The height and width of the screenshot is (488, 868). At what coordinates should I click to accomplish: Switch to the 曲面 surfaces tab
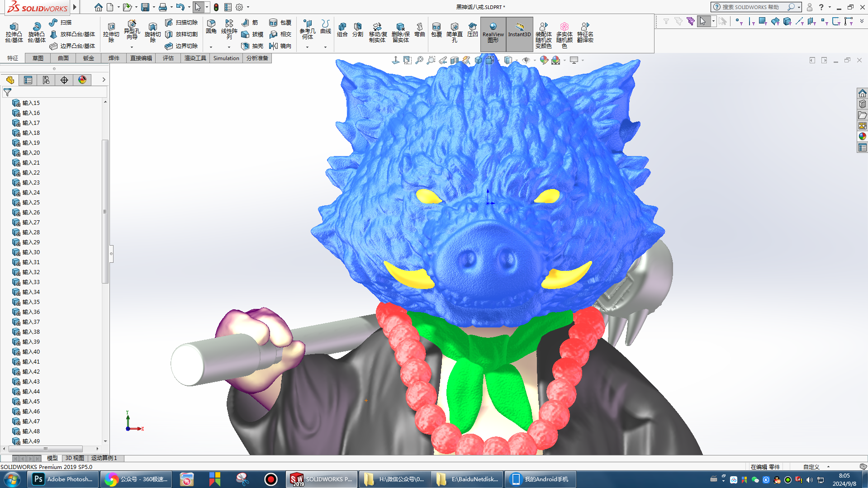pyautogui.click(x=63, y=58)
